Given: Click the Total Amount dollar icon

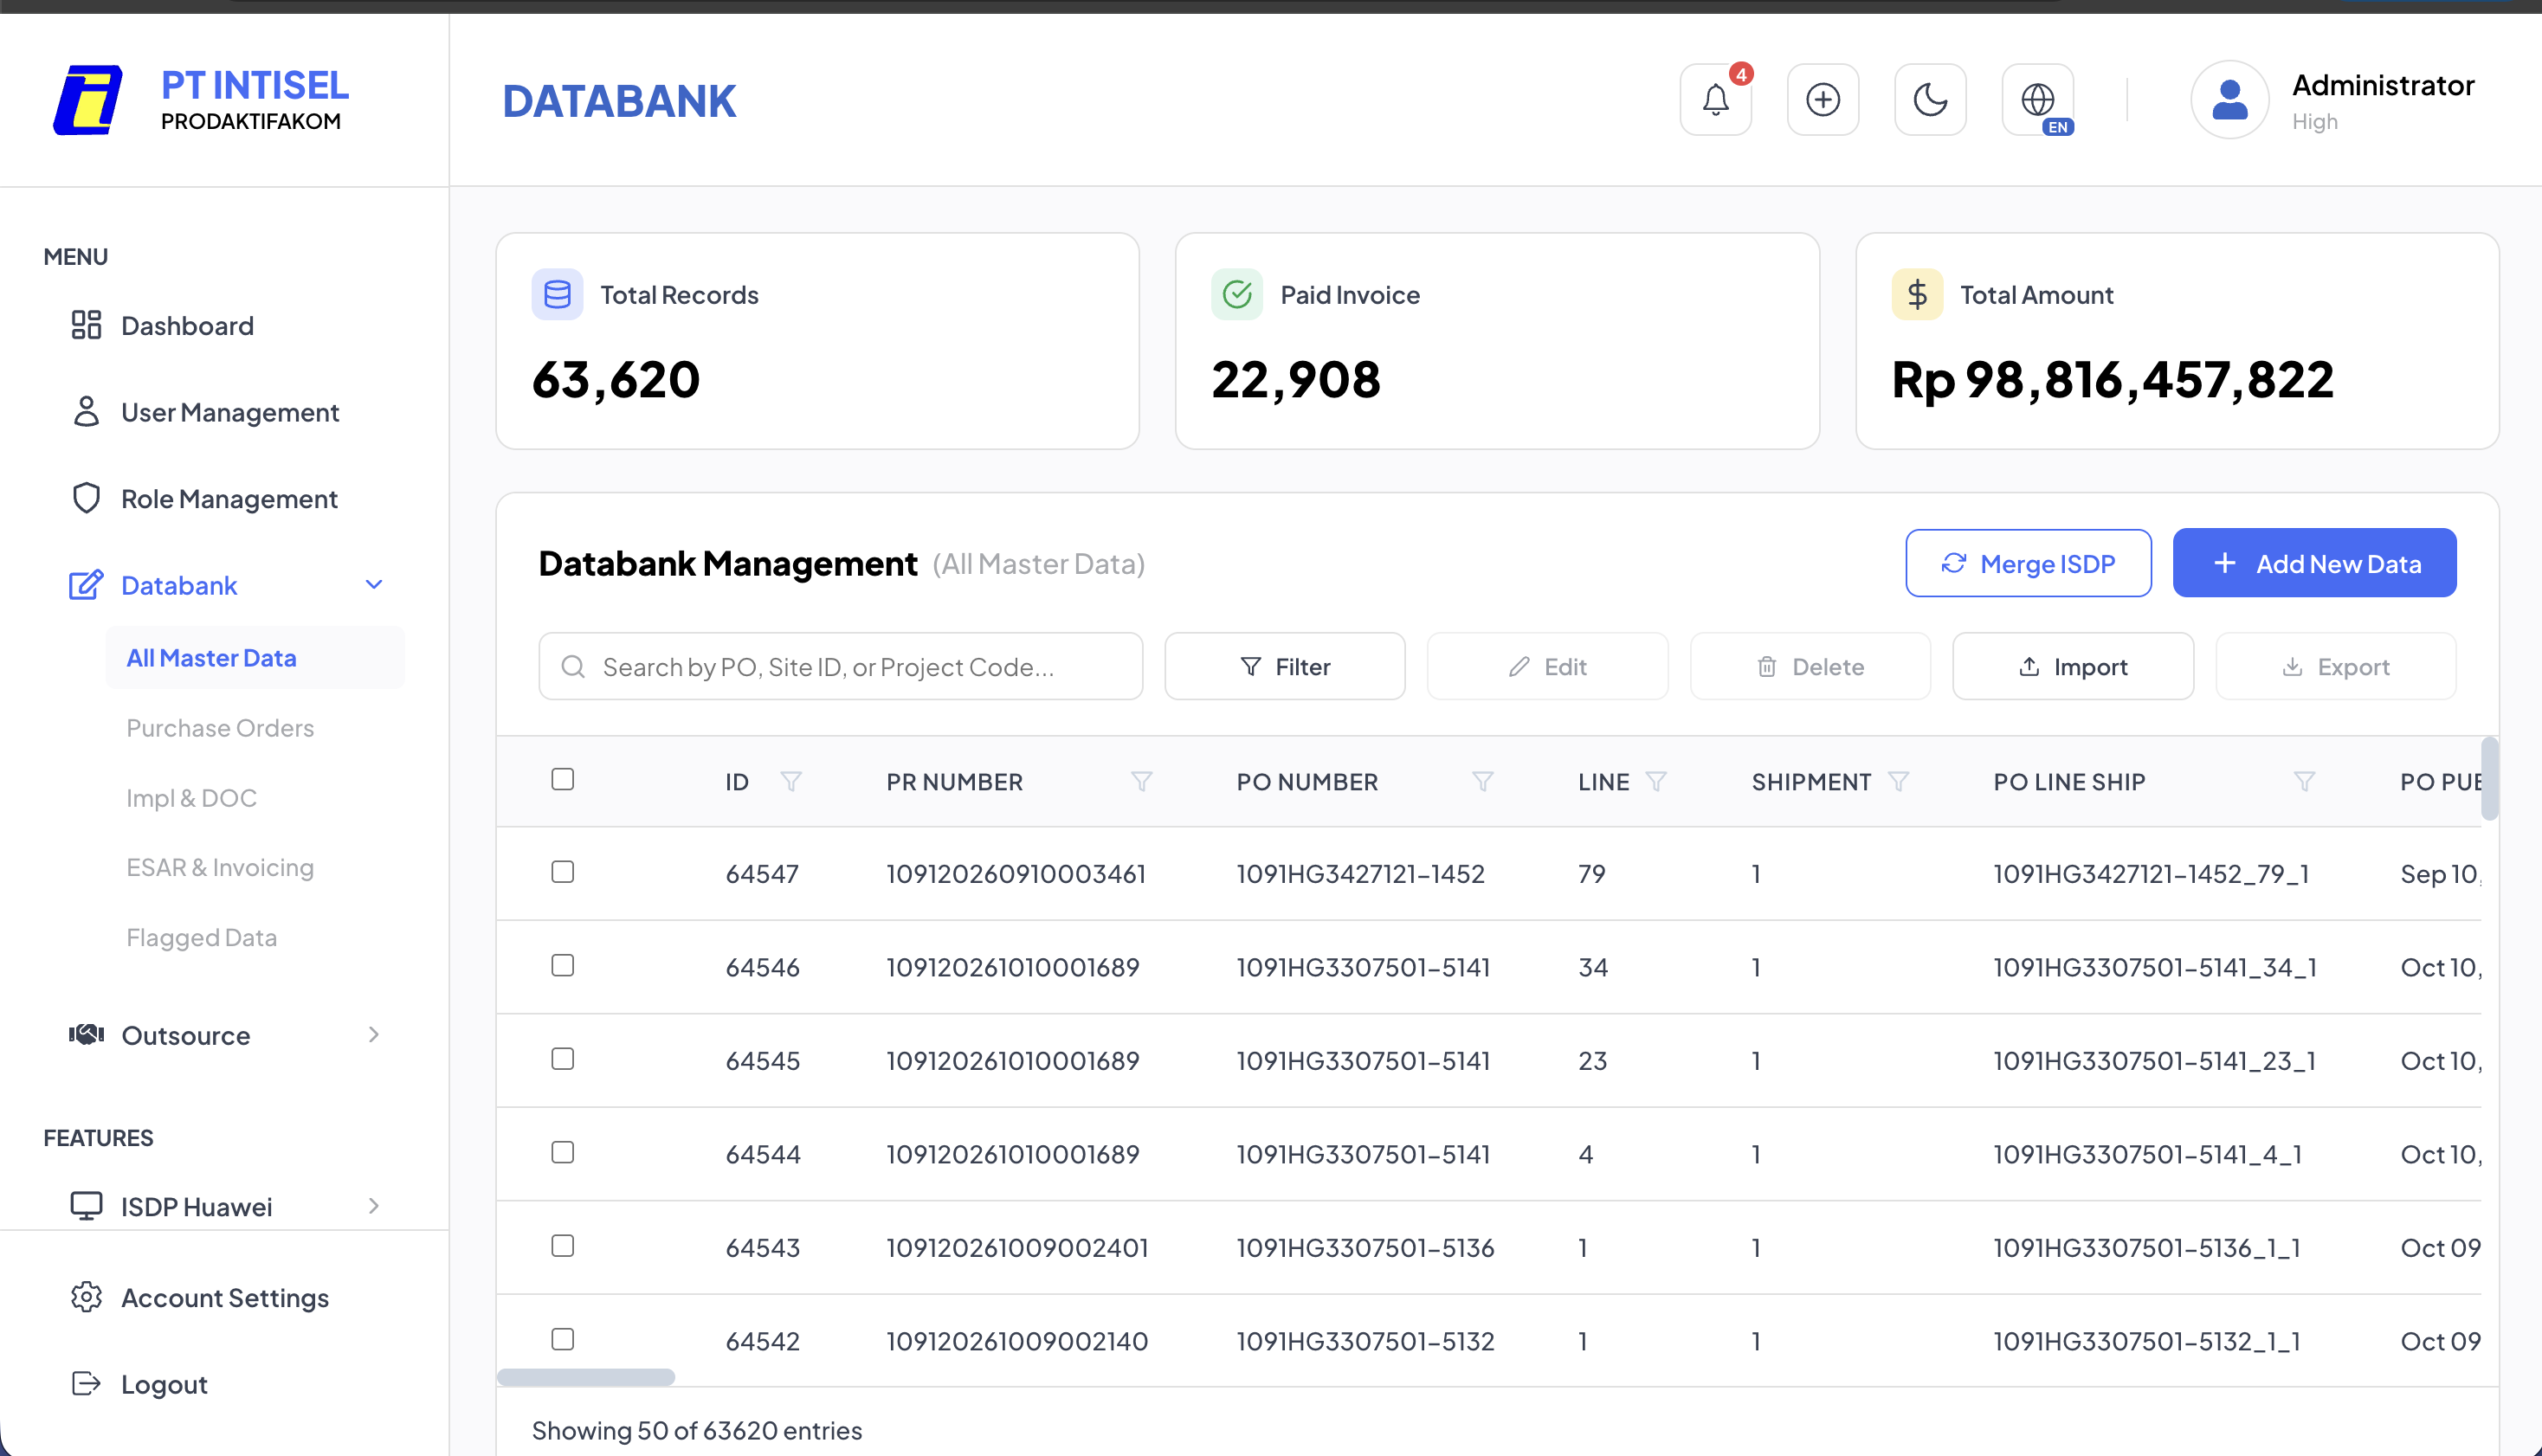Looking at the screenshot, I should coord(1917,294).
